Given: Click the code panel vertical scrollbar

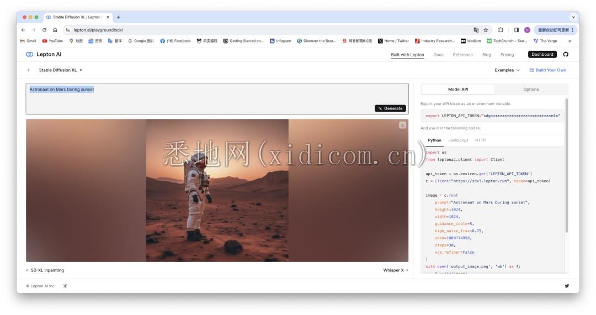Looking at the screenshot, I should (x=566, y=166).
